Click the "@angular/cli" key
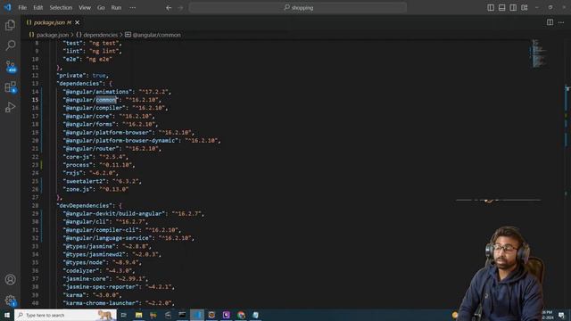Image resolution: width=571 pixels, height=321 pixels. coord(86,222)
